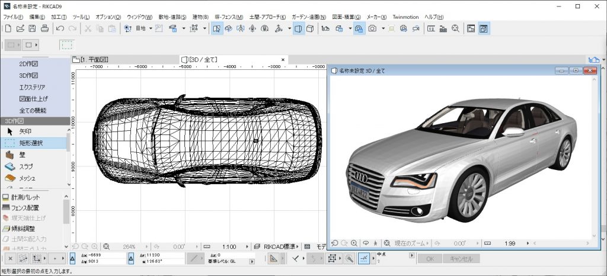Click the フェンス配置 fence placement item
607x276 pixels.
pos(25,207)
